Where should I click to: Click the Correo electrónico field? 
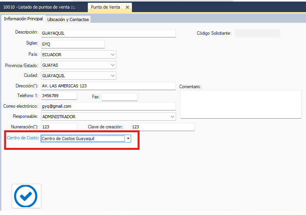pos(108,106)
